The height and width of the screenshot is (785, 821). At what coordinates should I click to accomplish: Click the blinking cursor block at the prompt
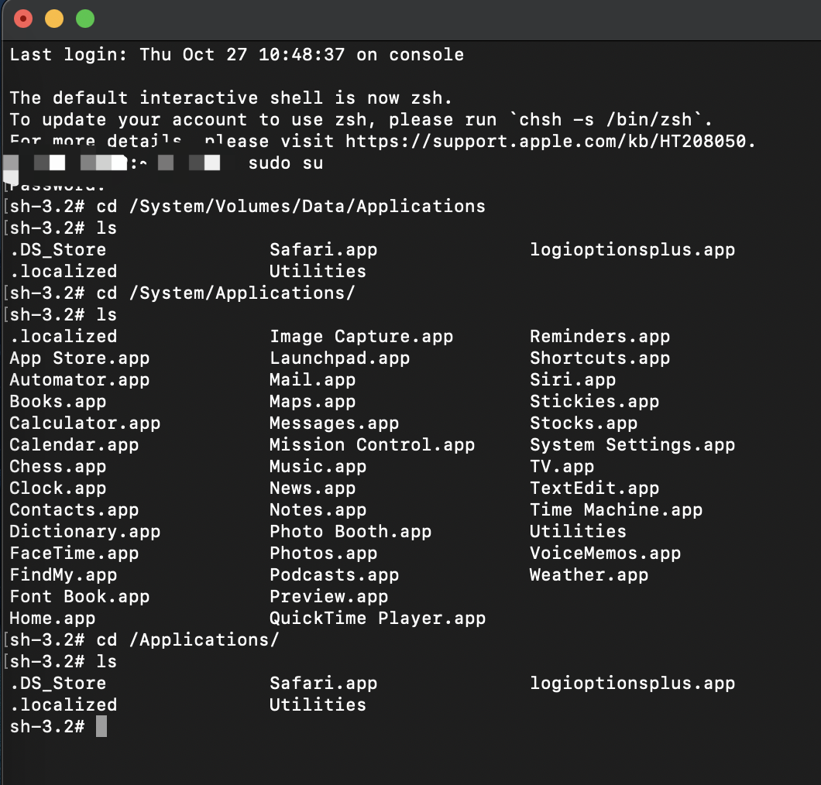(101, 726)
